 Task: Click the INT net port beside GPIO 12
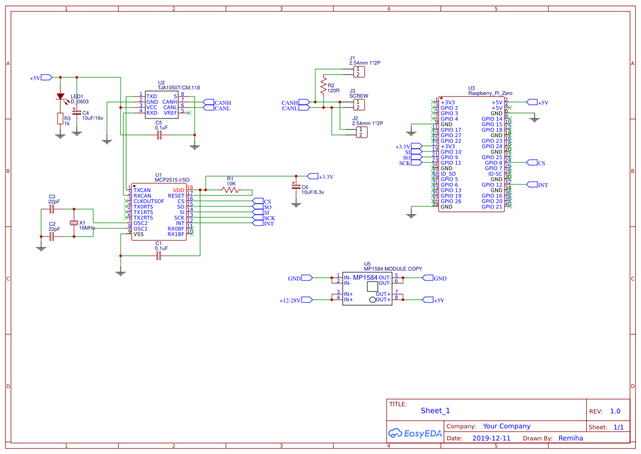tap(531, 184)
